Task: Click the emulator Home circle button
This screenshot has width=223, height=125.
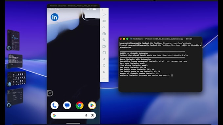Action: pos(104,65)
